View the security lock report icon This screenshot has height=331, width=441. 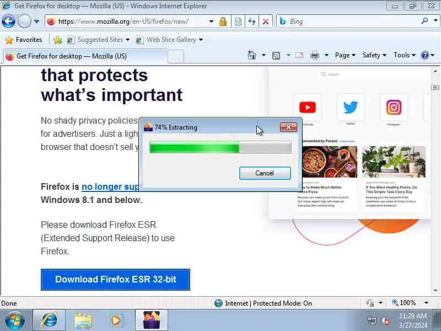(x=223, y=22)
